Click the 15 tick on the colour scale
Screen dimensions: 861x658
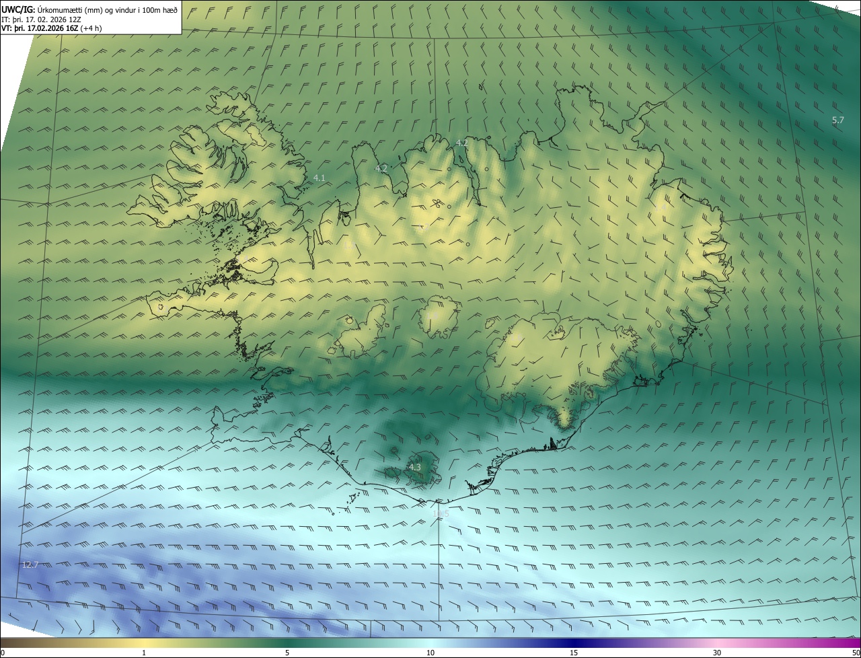tap(574, 653)
